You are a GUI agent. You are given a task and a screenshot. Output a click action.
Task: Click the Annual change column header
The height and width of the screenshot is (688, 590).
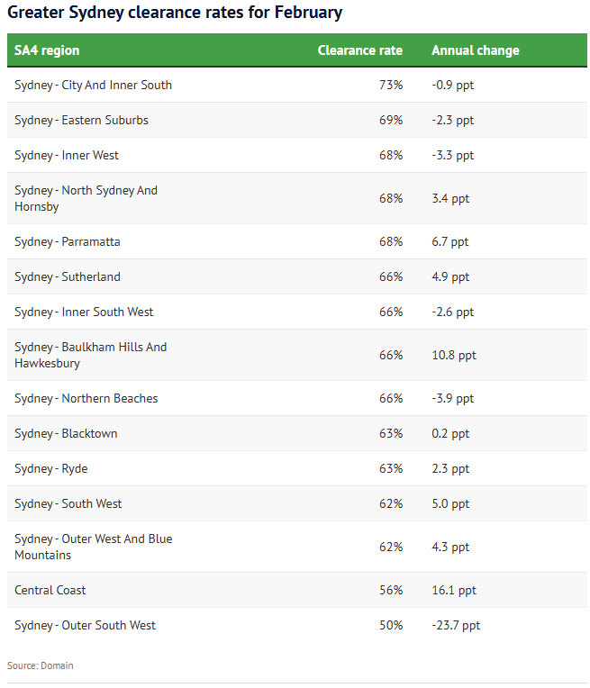pos(475,50)
